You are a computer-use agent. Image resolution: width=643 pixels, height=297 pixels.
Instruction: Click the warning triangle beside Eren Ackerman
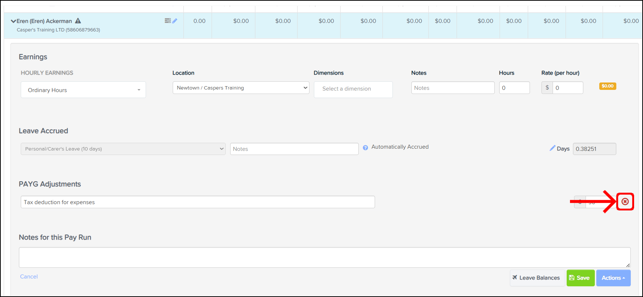pos(78,21)
